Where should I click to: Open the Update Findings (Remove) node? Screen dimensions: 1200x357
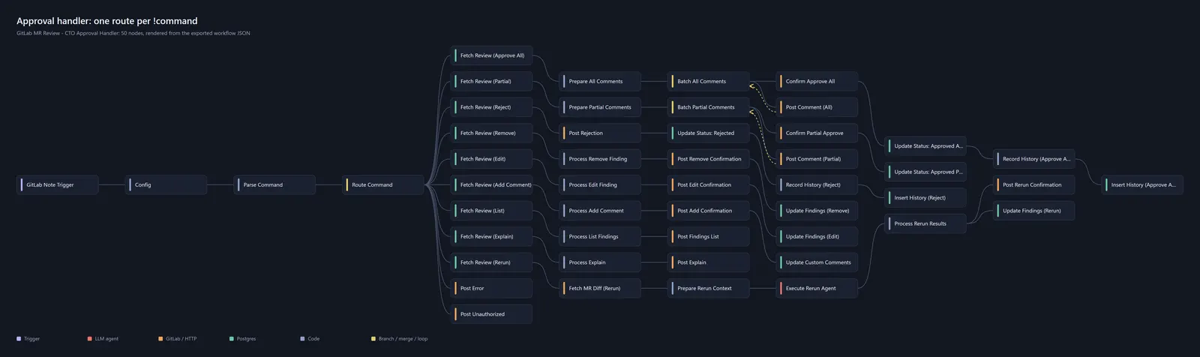coord(817,211)
